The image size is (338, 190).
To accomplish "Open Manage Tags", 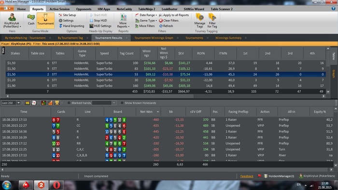I will (199, 21).
